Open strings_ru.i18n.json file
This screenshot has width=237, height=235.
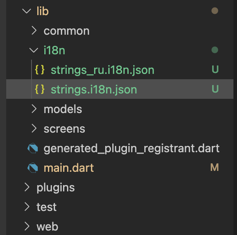click(103, 70)
